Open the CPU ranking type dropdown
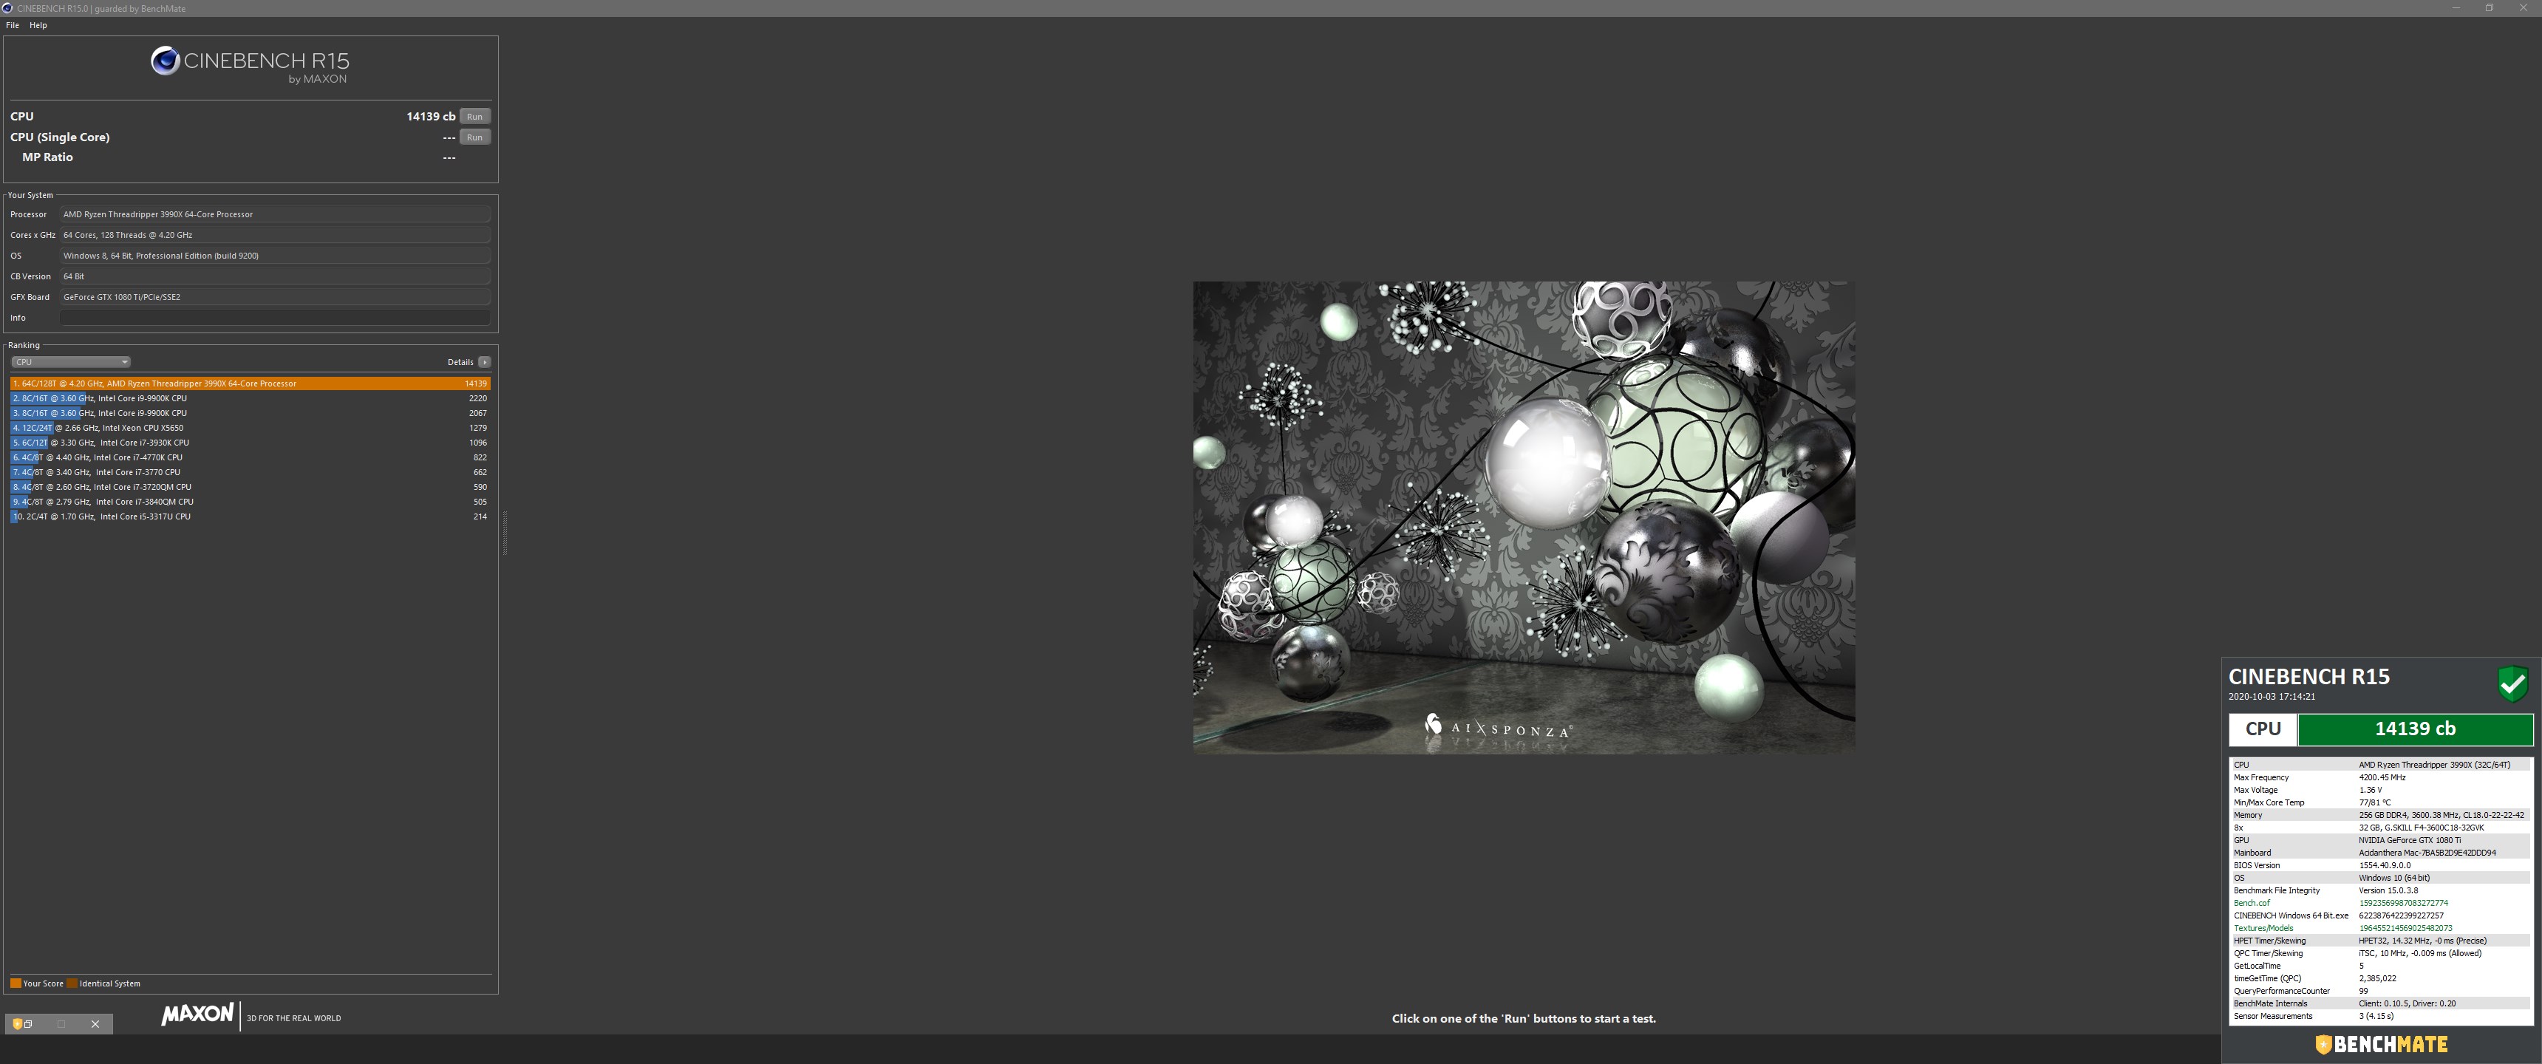Image resolution: width=2542 pixels, height=1064 pixels. [70, 362]
